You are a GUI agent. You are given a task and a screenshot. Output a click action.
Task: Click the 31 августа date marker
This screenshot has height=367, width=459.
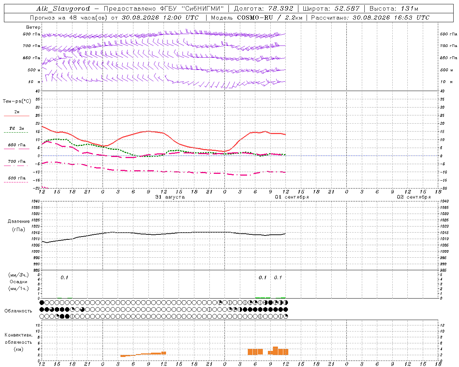click(170, 197)
